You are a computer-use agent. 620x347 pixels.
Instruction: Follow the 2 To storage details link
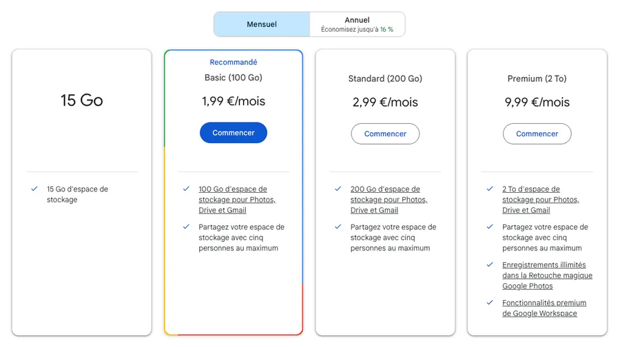coord(540,200)
